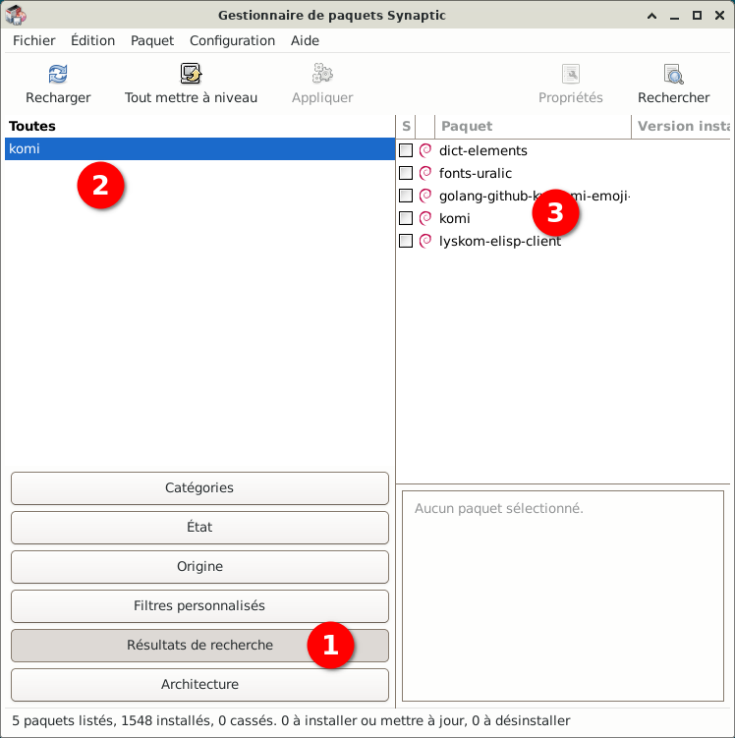This screenshot has height=738, width=735.
Task: Roll up window with title bar arrow
Action: coord(651,15)
